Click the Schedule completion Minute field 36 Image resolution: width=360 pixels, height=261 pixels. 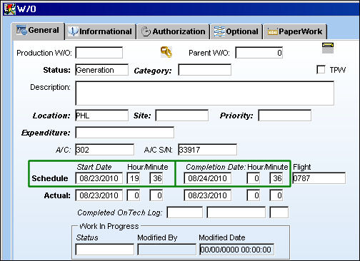coord(276,178)
